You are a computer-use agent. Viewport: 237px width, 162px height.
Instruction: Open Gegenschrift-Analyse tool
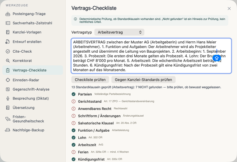click(33, 89)
